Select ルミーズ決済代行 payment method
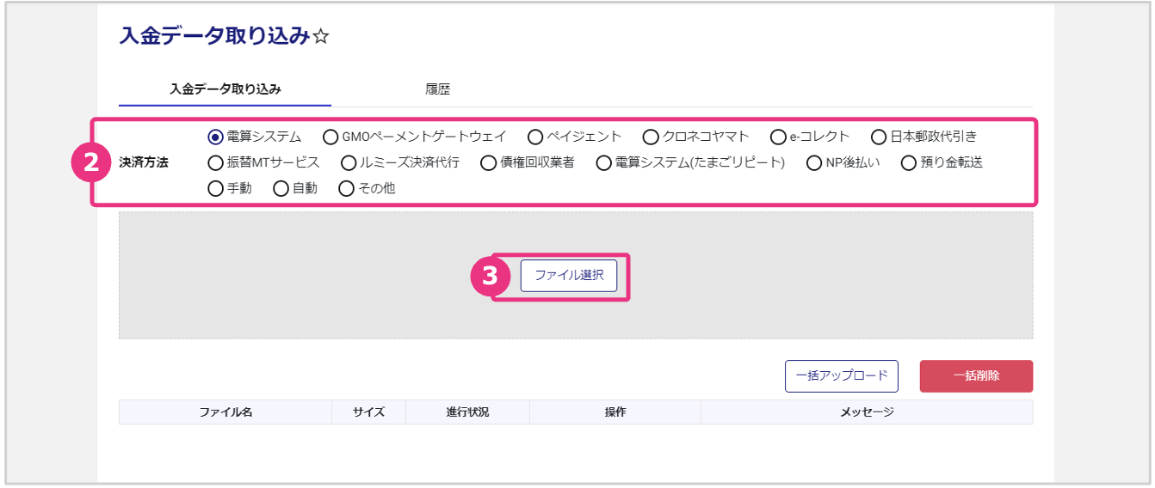 click(x=349, y=162)
